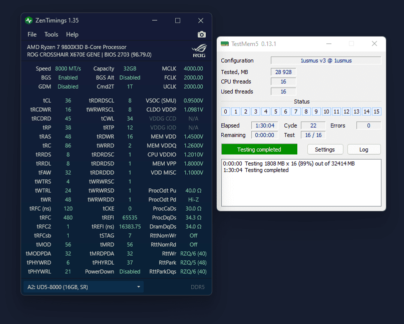Image resolution: width=404 pixels, height=324 pixels.
Task: Click thread status box 10
Action: pyautogui.click(x=326, y=111)
